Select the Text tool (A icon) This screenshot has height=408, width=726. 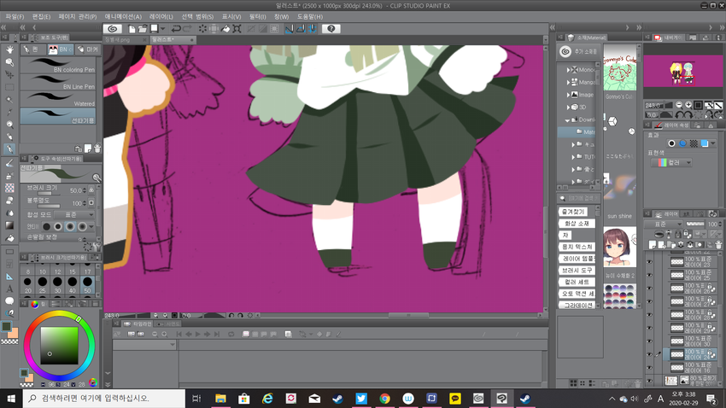click(x=9, y=289)
